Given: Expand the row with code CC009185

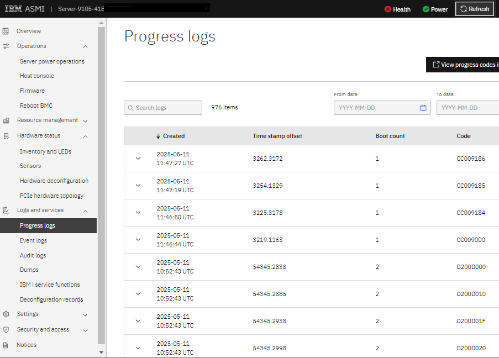Looking at the screenshot, I should (x=138, y=186).
